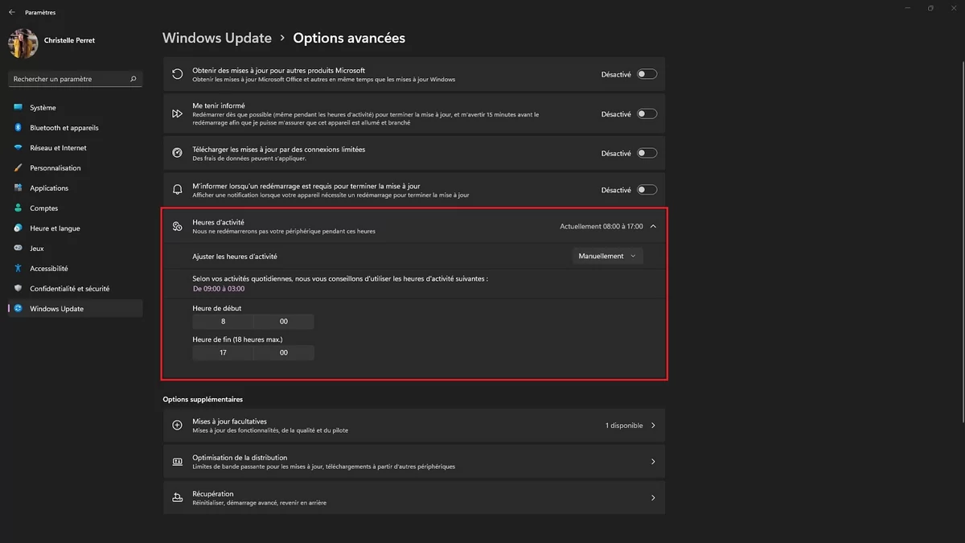This screenshot has height=543, width=965.
Task: Click the 'Options avancées' page title
Action: [x=349, y=38]
